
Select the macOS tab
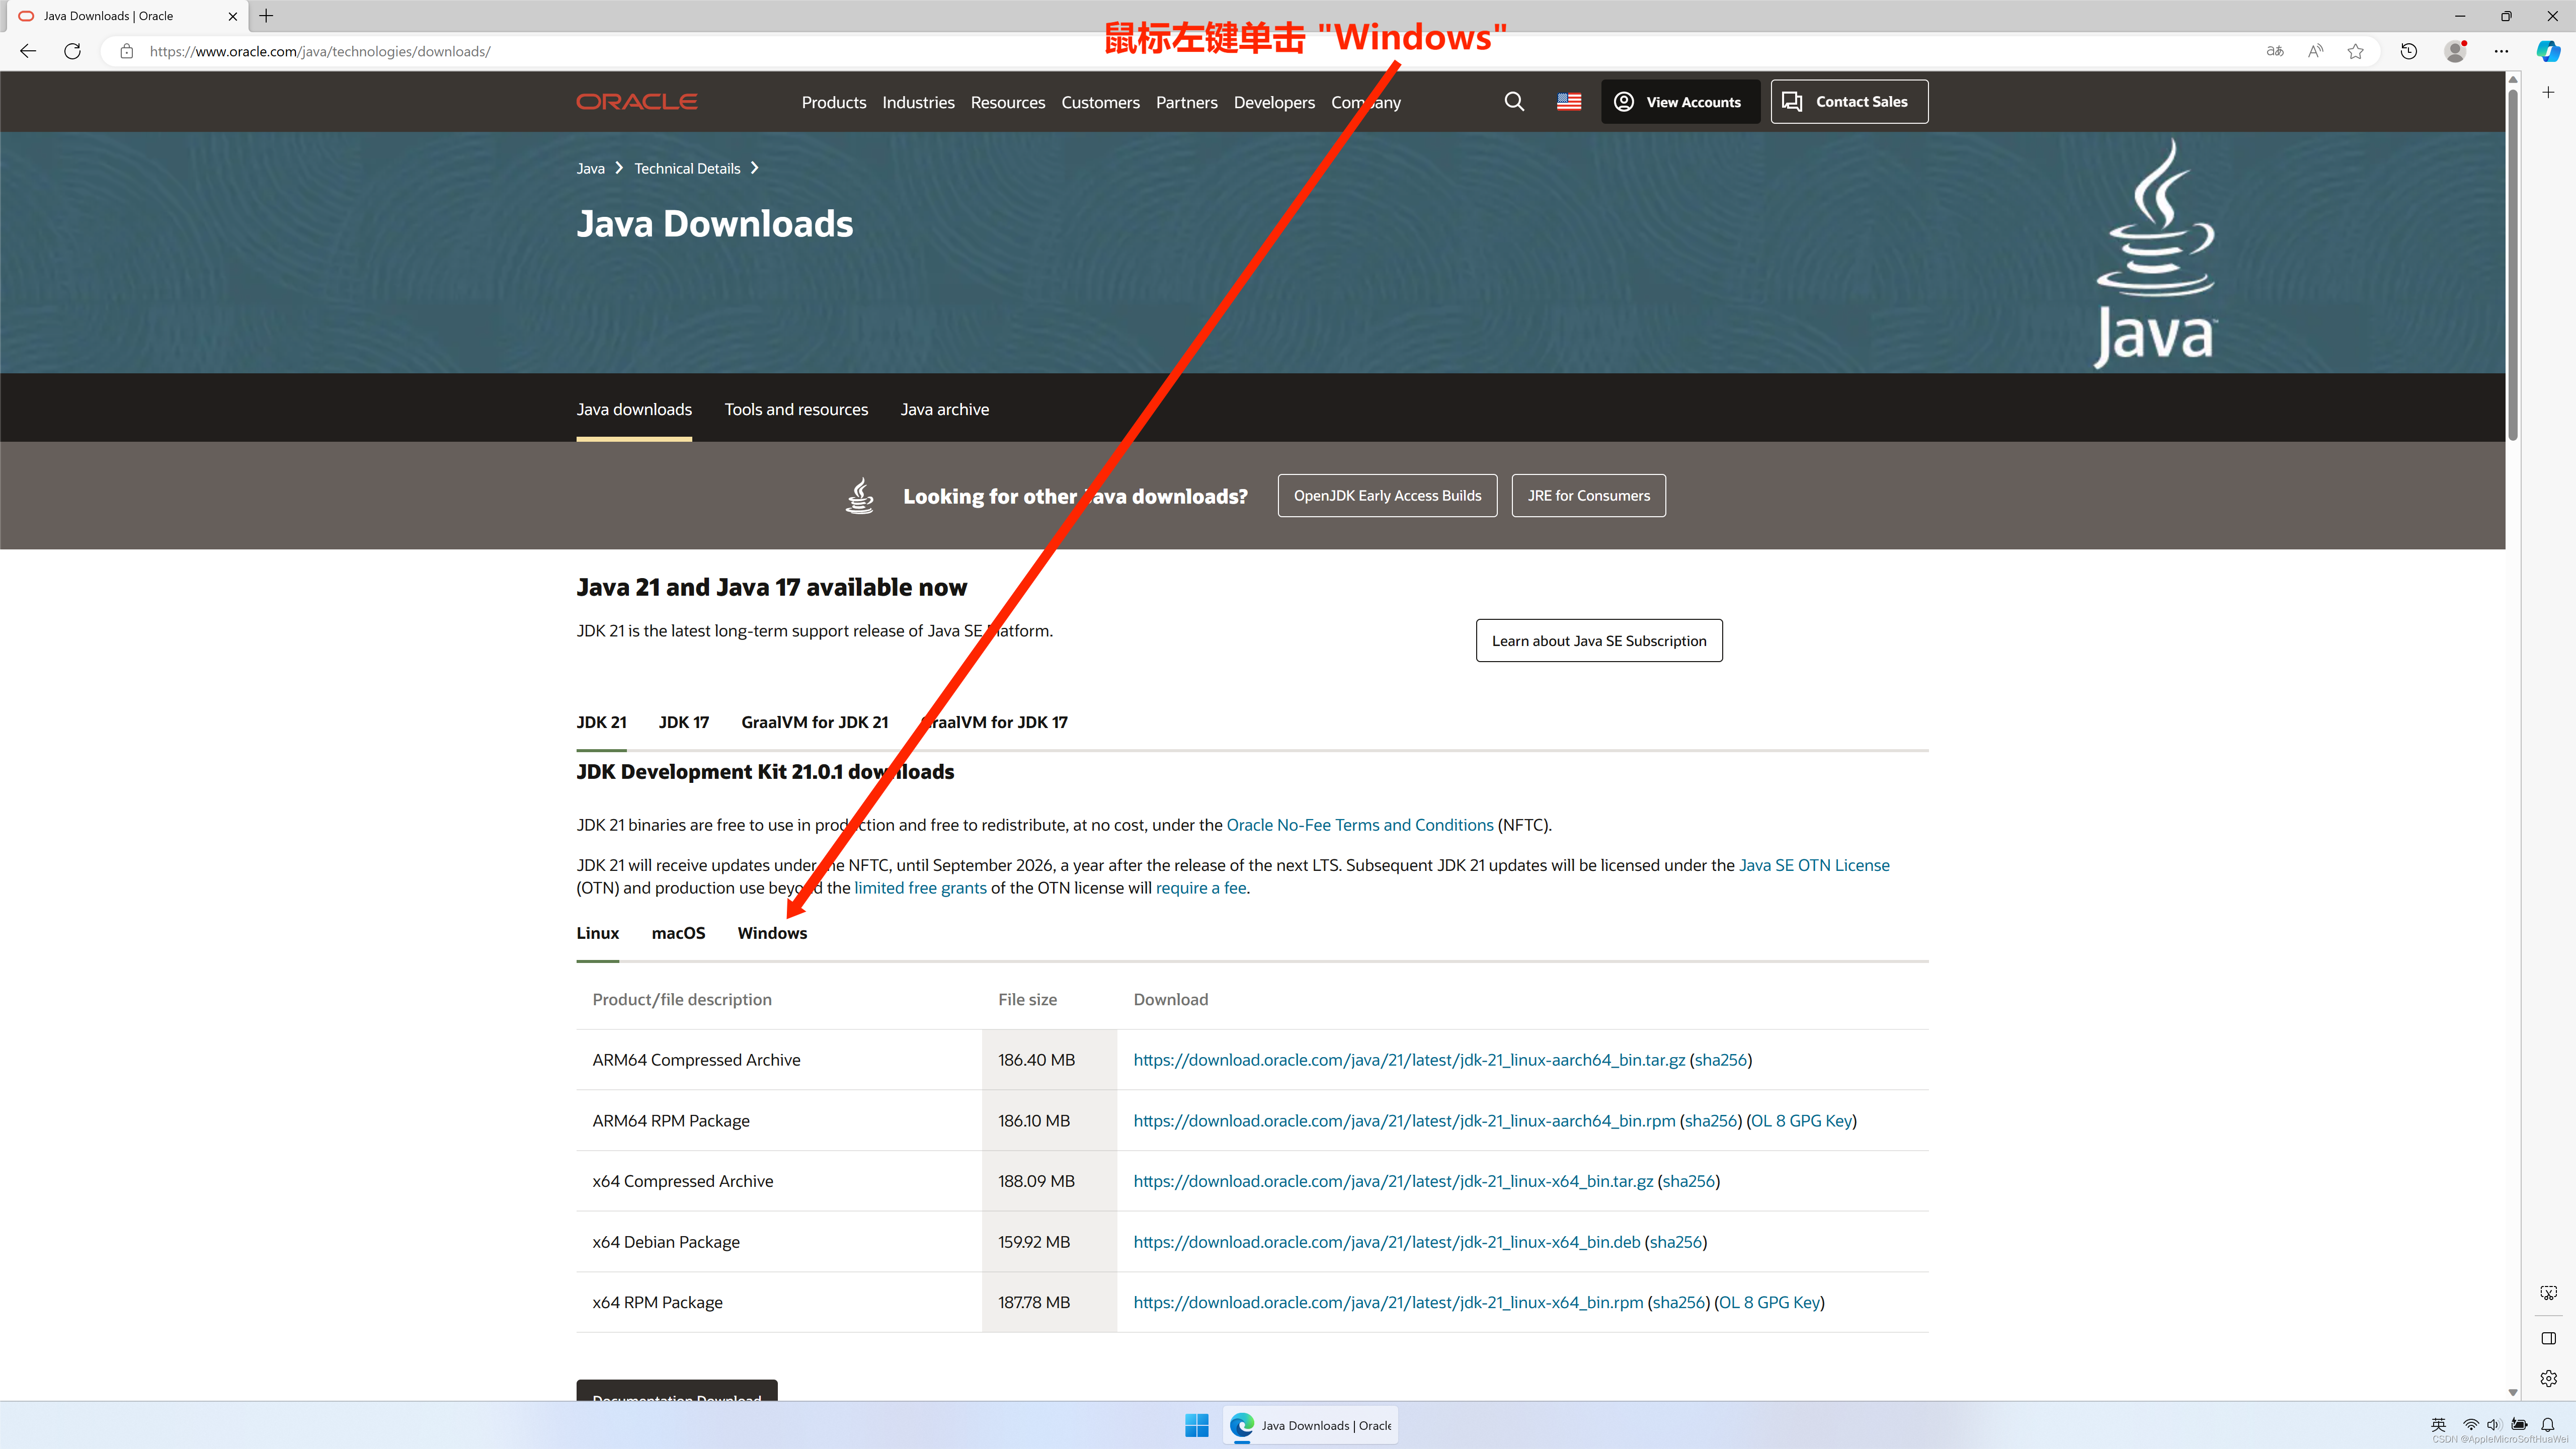click(678, 933)
